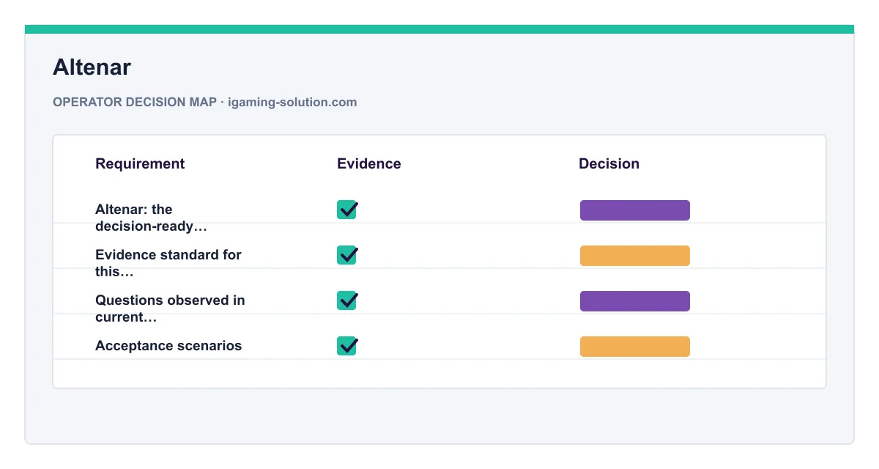
Task: Click the orange decision bar in the "Acceptance scenarios" row
Action: point(635,347)
